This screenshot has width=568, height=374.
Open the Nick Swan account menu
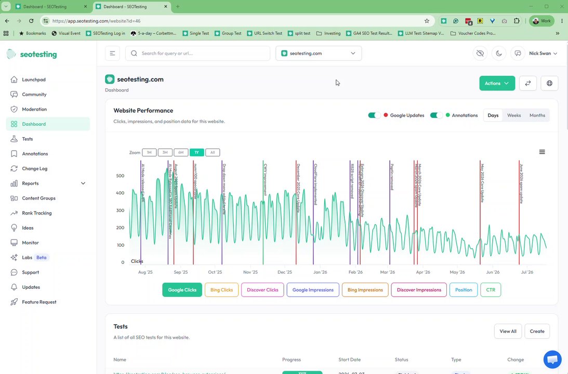543,53
